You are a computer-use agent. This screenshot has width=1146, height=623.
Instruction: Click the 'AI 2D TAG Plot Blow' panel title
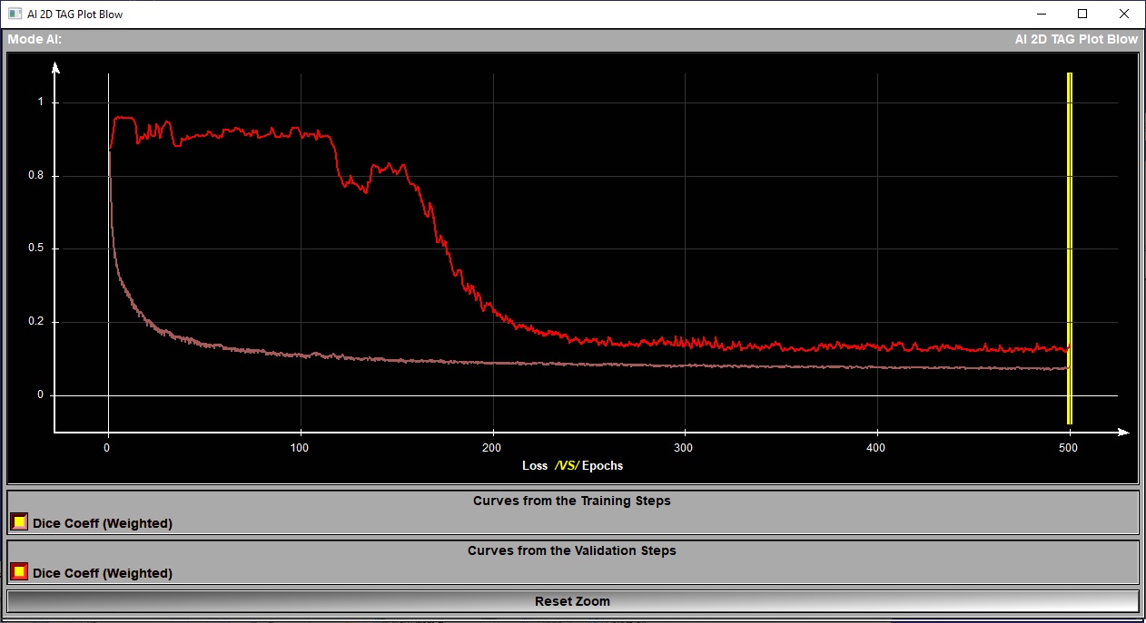1076,39
